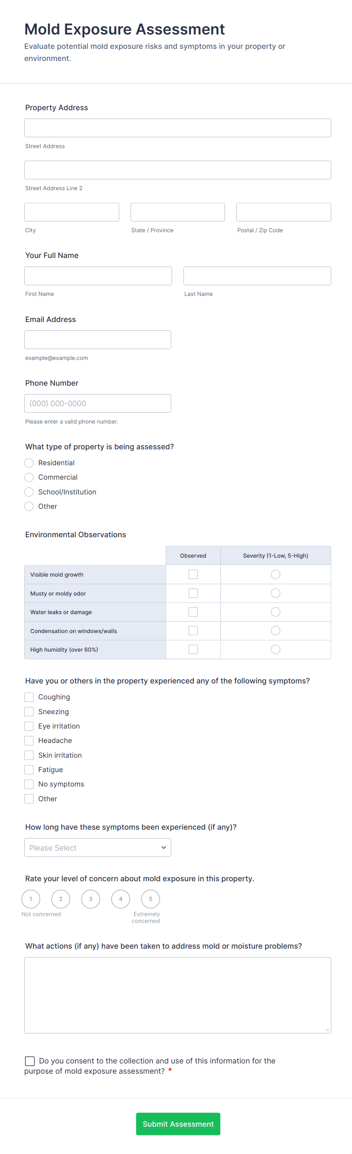The image size is (352, 1154).
Task: Check the Sneezing symptom checkbox
Action: 29,711
